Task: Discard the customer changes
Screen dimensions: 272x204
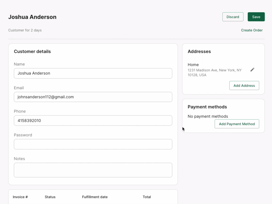Action: (233, 17)
